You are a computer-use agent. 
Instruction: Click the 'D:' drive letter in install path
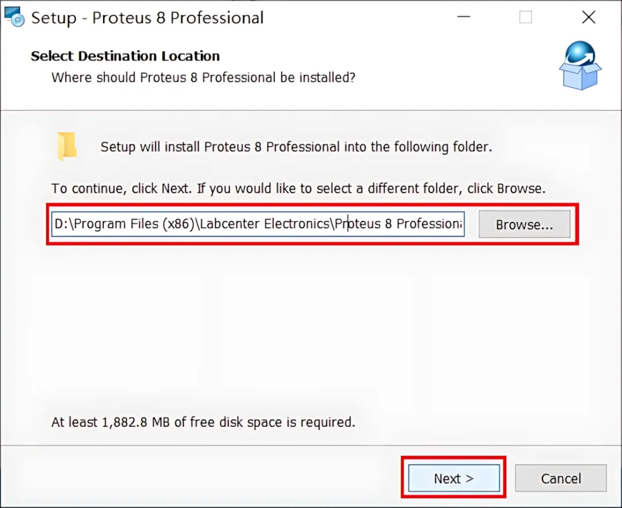coord(62,224)
